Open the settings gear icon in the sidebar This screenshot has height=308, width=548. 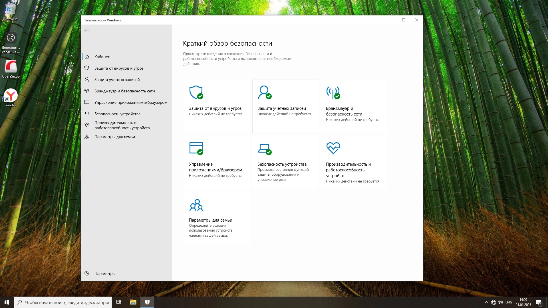click(x=87, y=273)
